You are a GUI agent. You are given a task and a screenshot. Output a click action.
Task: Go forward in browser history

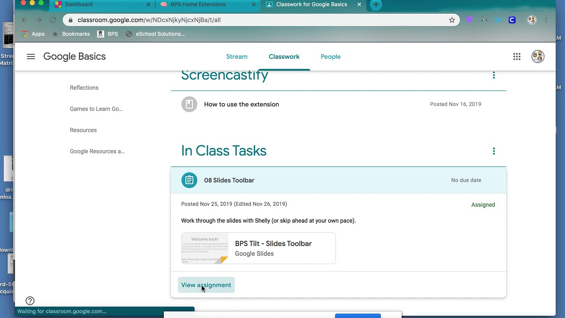(x=39, y=20)
